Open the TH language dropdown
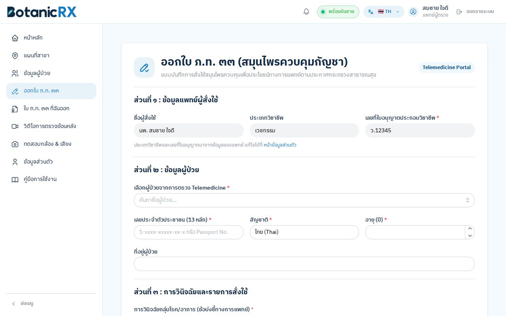This screenshot has width=506, height=316. point(383,12)
